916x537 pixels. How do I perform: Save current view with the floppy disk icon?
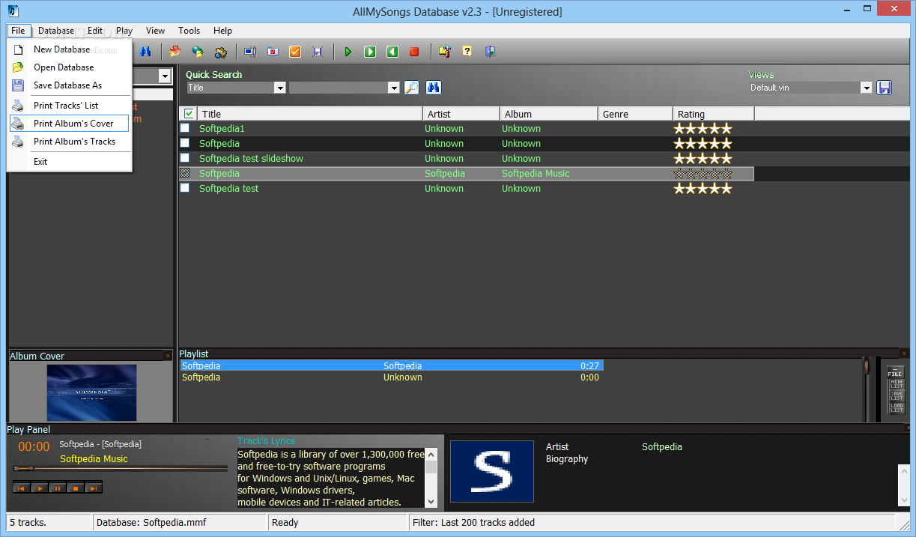click(885, 88)
